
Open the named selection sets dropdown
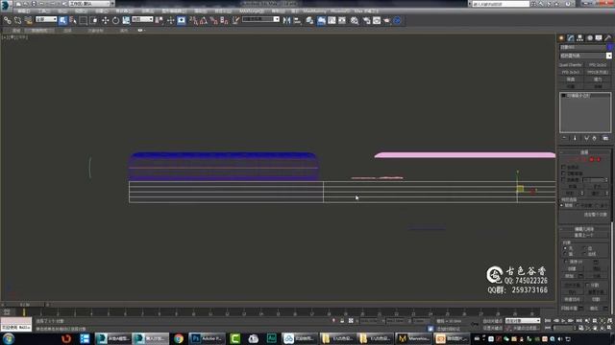(260, 19)
